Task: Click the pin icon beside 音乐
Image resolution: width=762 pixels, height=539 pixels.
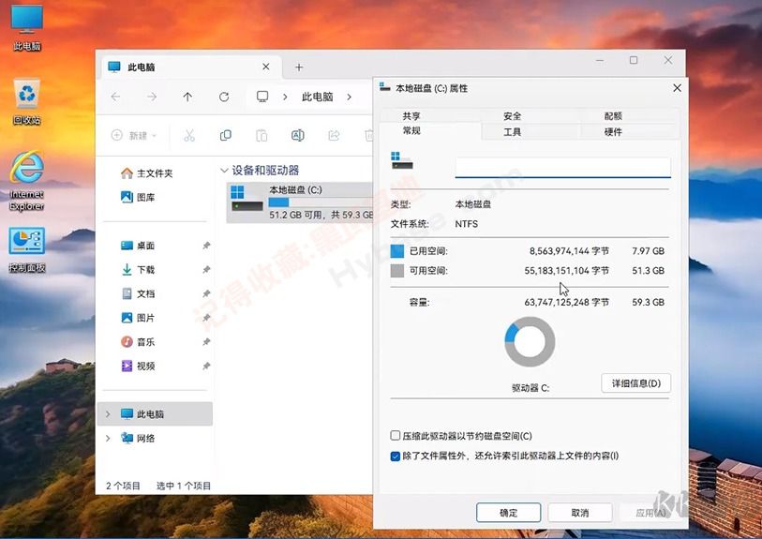Action: click(206, 341)
